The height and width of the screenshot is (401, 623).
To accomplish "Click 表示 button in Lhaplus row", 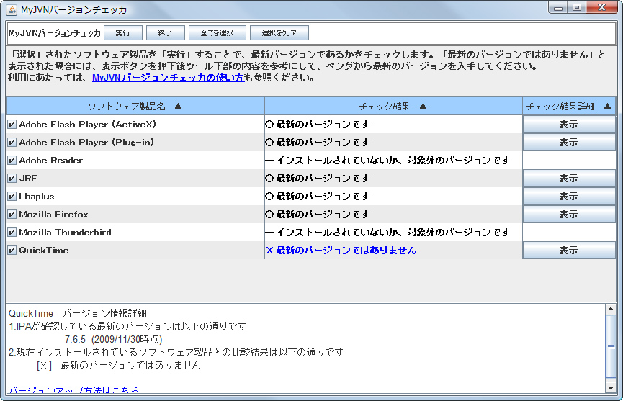I will (569, 196).
